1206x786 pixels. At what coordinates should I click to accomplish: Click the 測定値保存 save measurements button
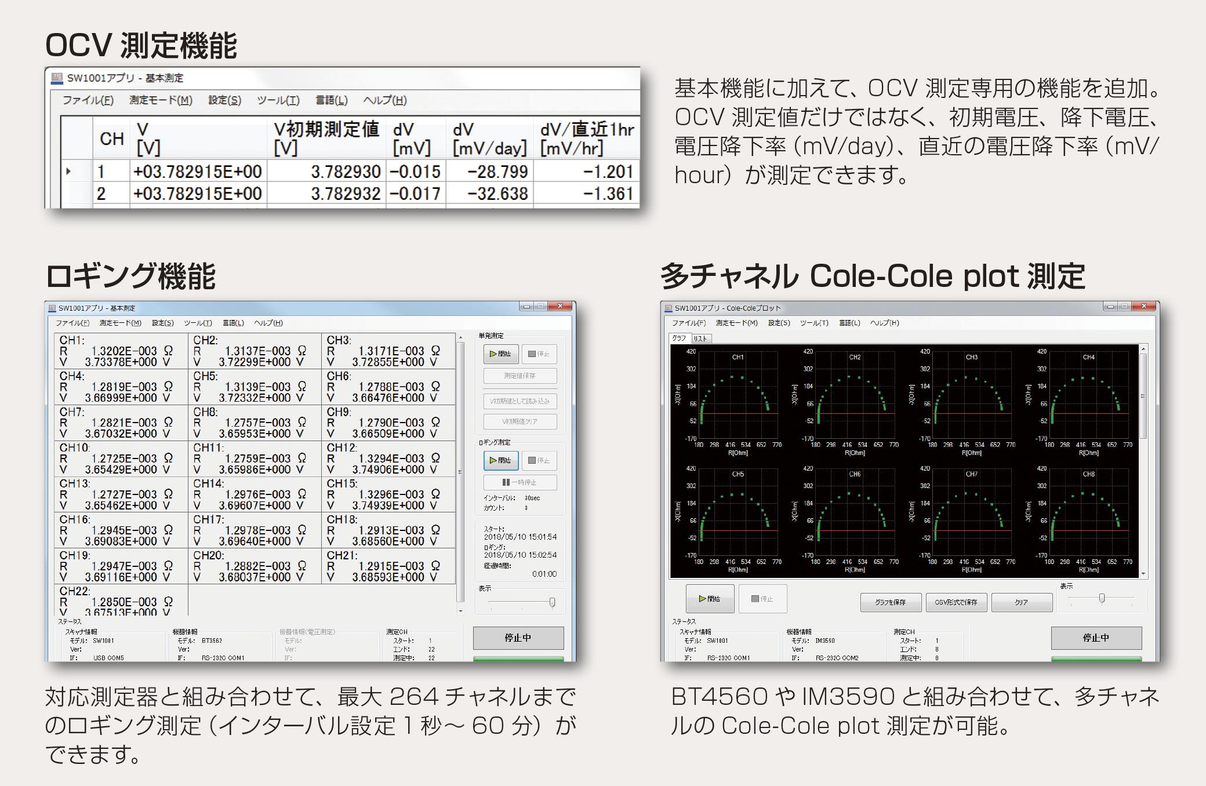click(520, 376)
